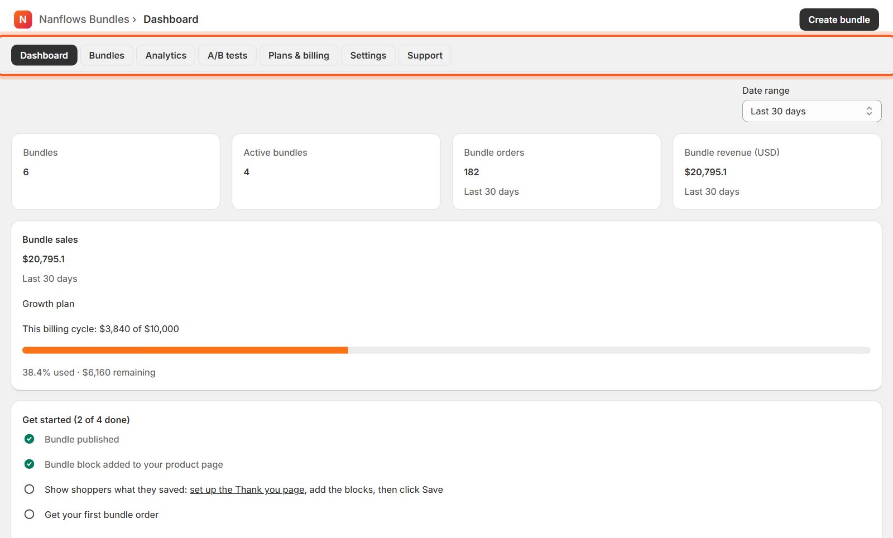The height and width of the screenshot is (538, 893).
Task: Open Plans & billing tab
Action: point(299,55)
